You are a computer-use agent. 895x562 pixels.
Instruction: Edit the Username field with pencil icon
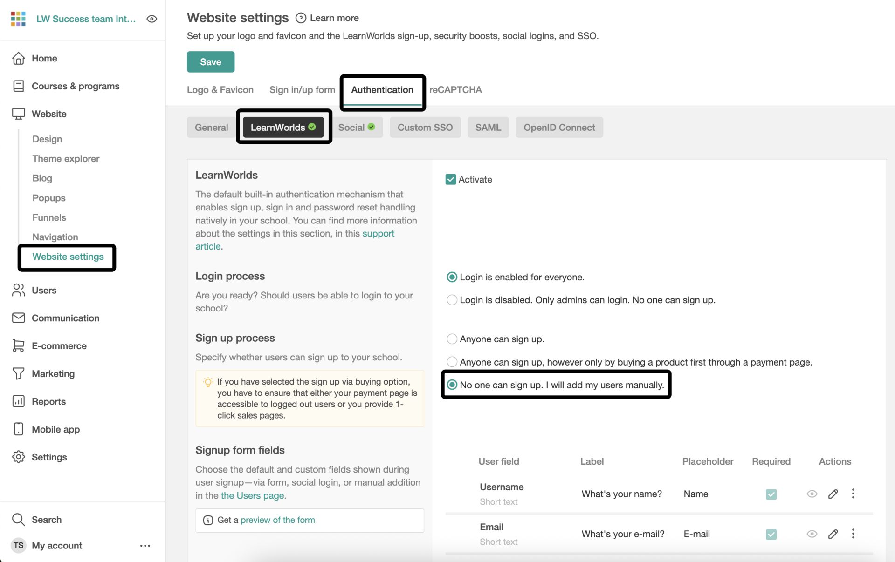(x=833, y=494)
